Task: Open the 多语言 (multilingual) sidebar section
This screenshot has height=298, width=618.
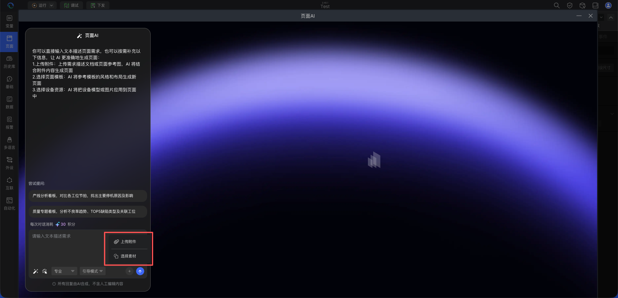Action: point(9,143)
